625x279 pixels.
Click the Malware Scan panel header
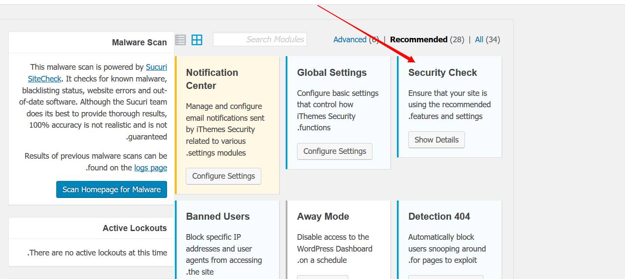point(92,42)
